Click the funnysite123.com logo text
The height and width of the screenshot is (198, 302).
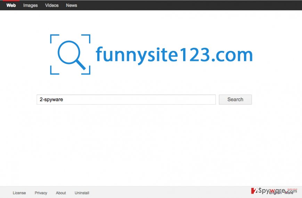coord(174,55)
